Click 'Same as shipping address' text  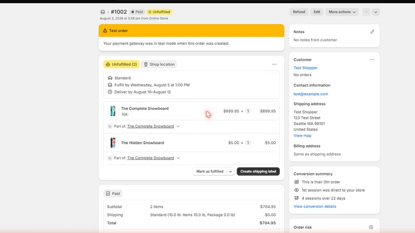tap(317, 154)
